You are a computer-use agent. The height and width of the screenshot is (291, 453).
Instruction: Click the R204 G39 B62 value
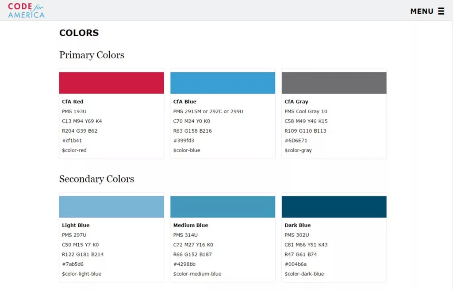tap(80, 131)
